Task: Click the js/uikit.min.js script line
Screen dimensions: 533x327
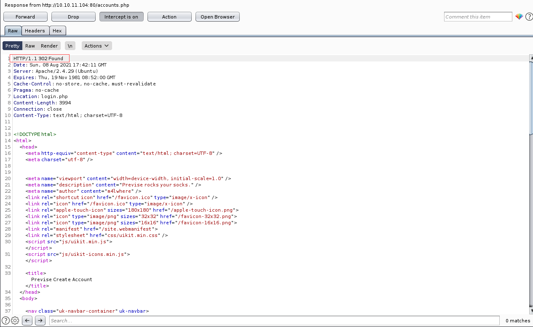Action: (x=69, y=242)
